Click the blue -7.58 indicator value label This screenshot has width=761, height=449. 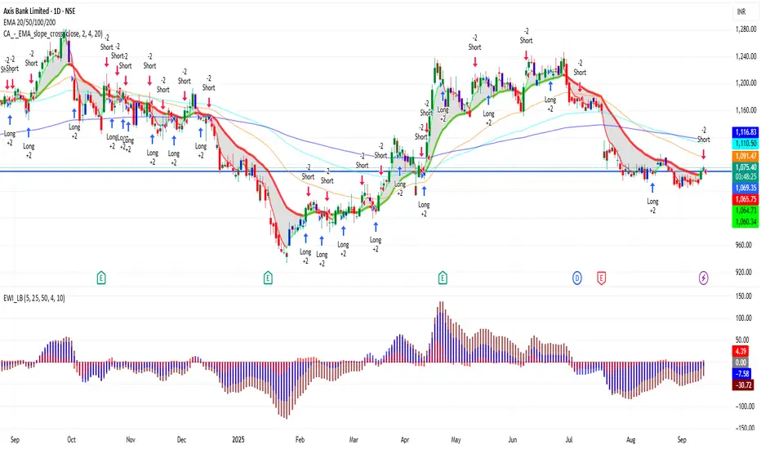point(742,373)
